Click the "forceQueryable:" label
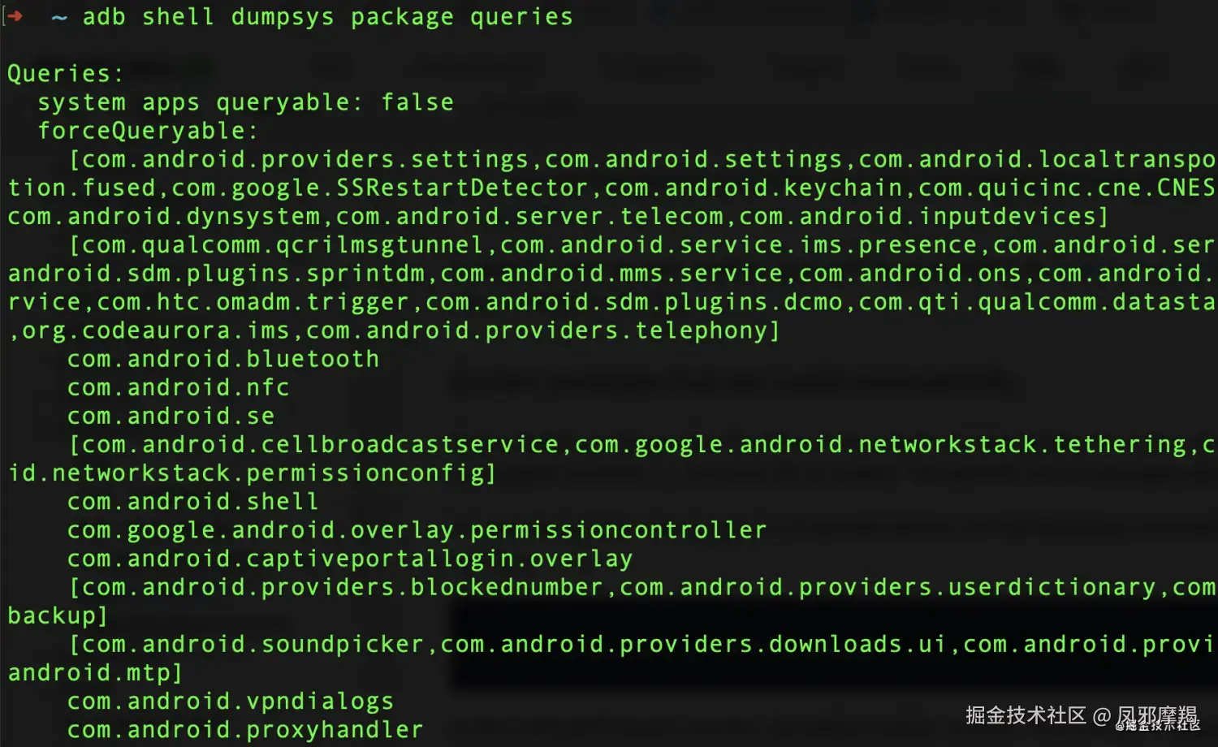The width and height of the screenshot is (1218, 747). (148, 131)
